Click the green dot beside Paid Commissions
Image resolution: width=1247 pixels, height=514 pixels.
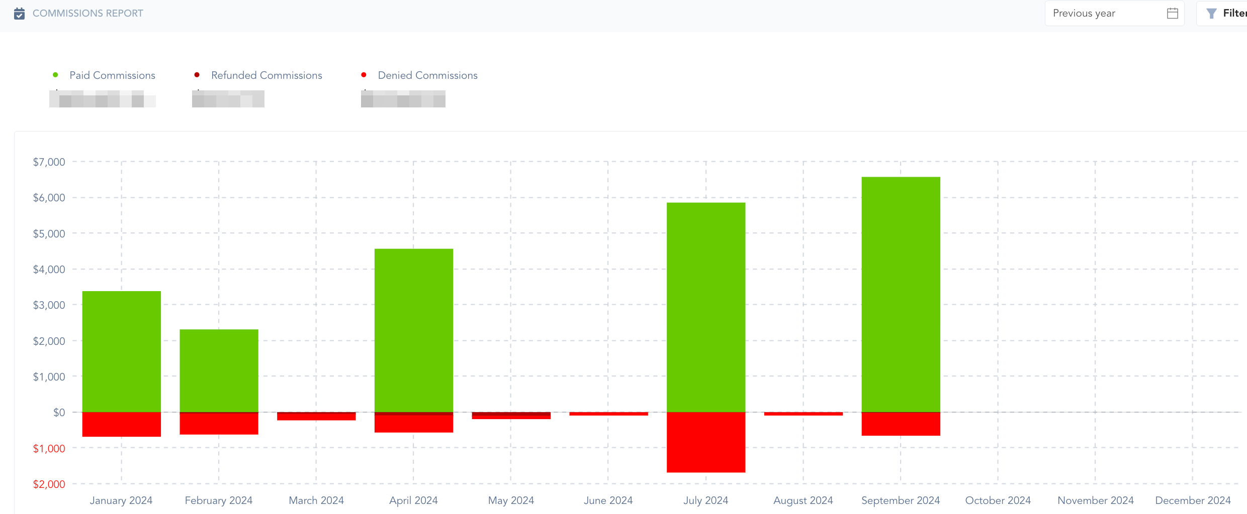coord(55,75)
